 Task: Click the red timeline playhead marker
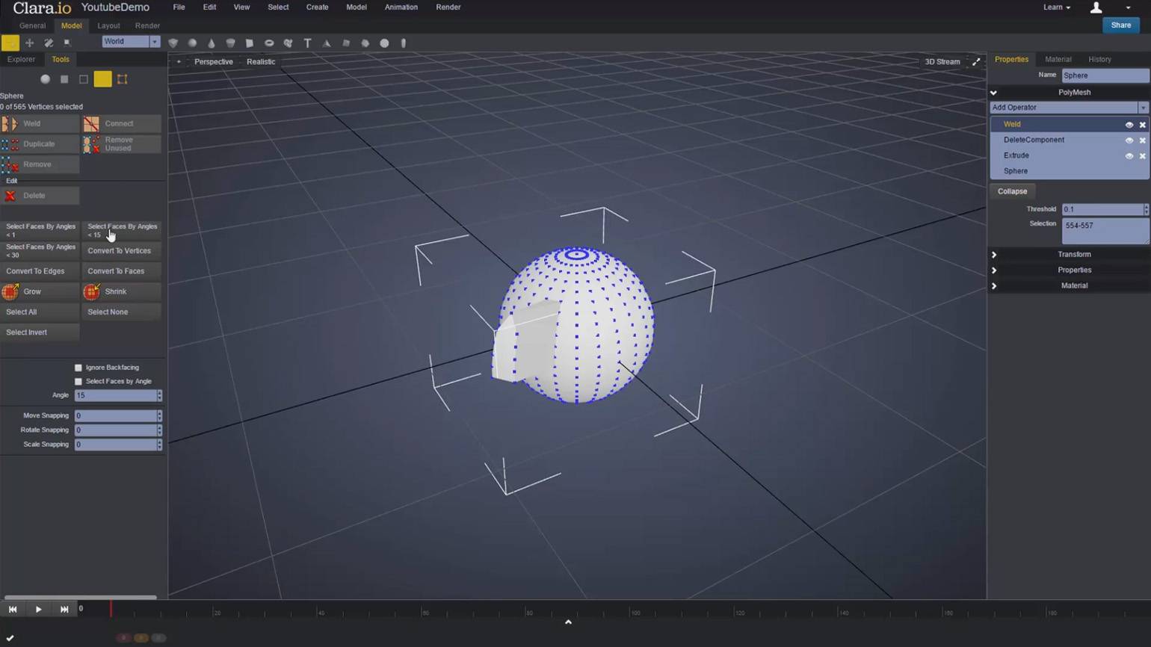pyautogui.click(x=111, y=609)
